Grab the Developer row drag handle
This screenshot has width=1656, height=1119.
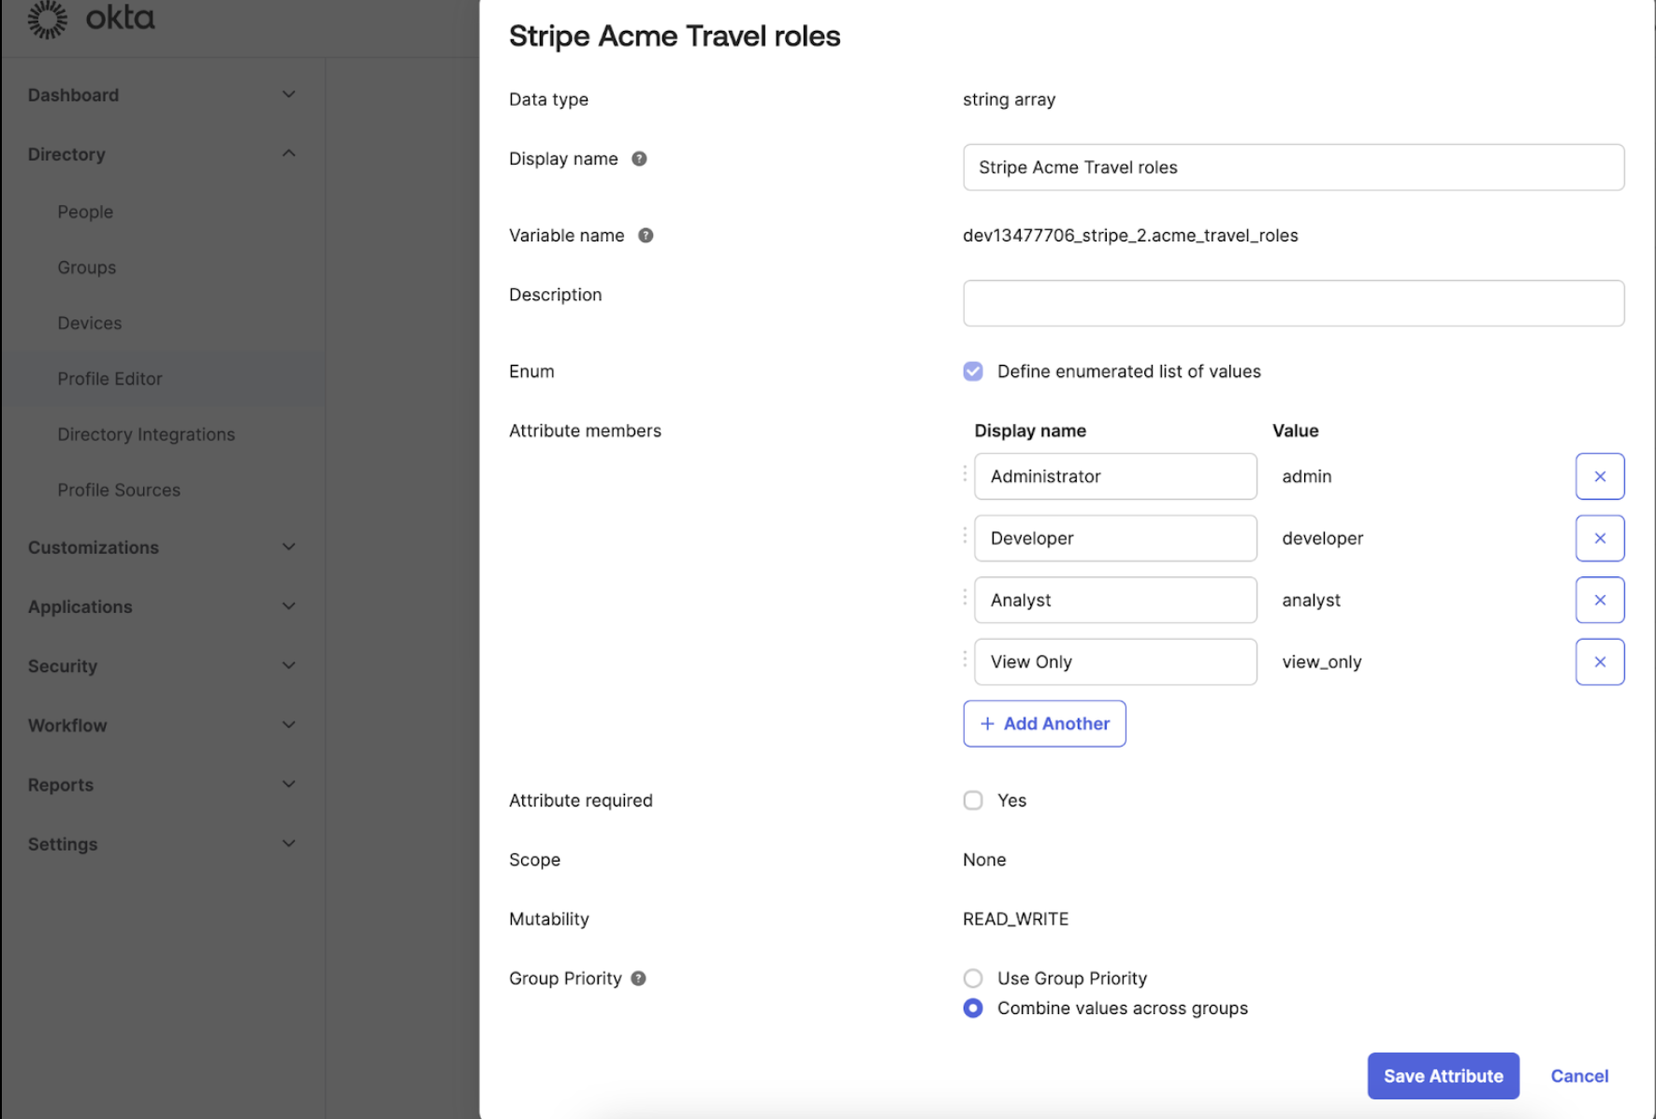(965, 535)
